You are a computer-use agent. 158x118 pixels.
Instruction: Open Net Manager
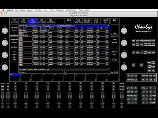click(41, 21)
